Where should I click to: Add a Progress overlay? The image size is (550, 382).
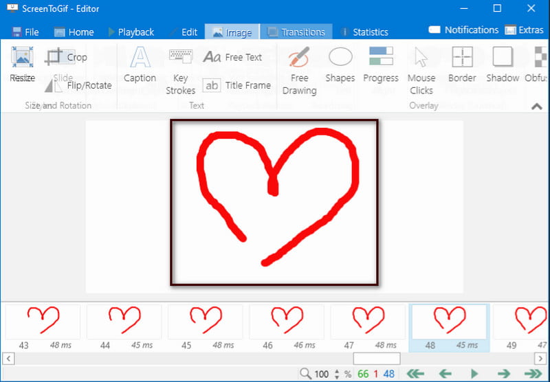[x=381, y=65]
